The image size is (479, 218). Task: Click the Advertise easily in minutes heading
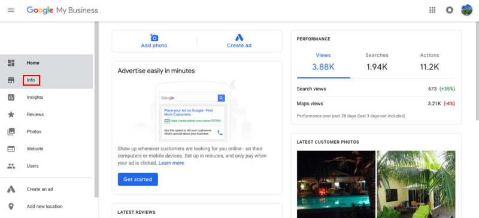click(x=156, y=71)
